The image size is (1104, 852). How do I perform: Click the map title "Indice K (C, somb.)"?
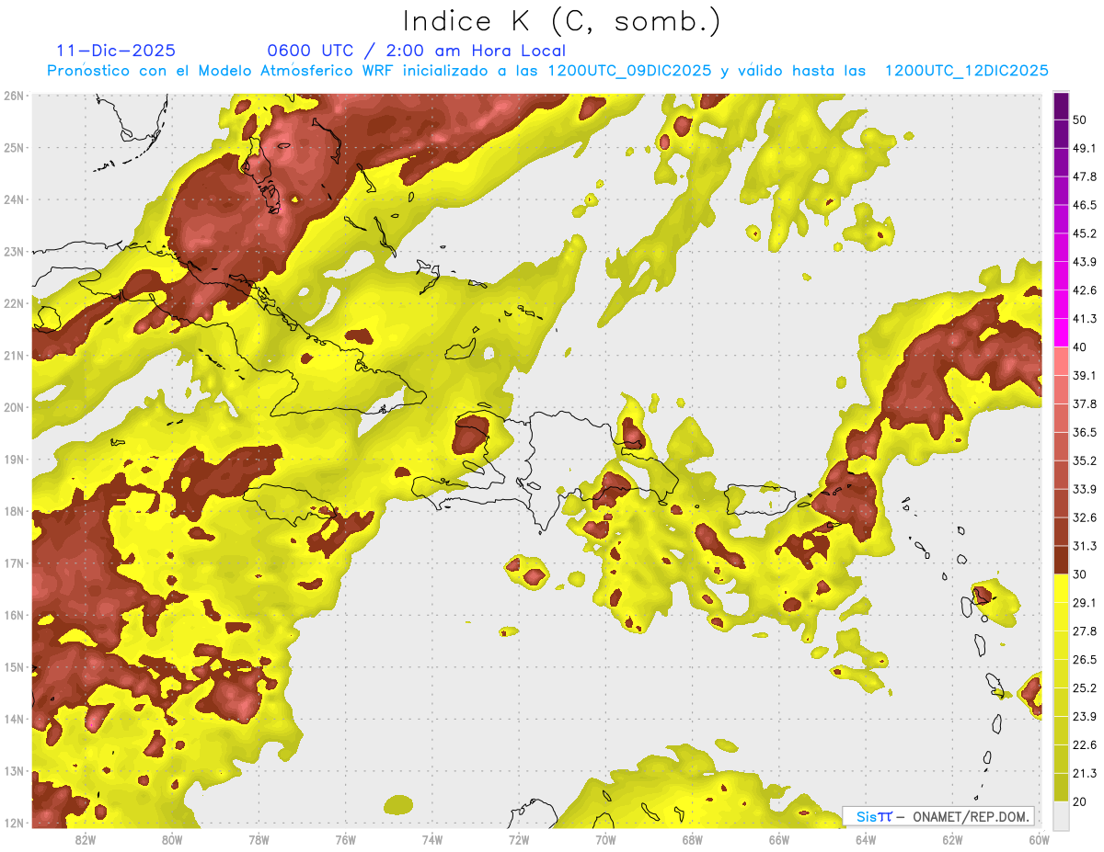[562, 22]
